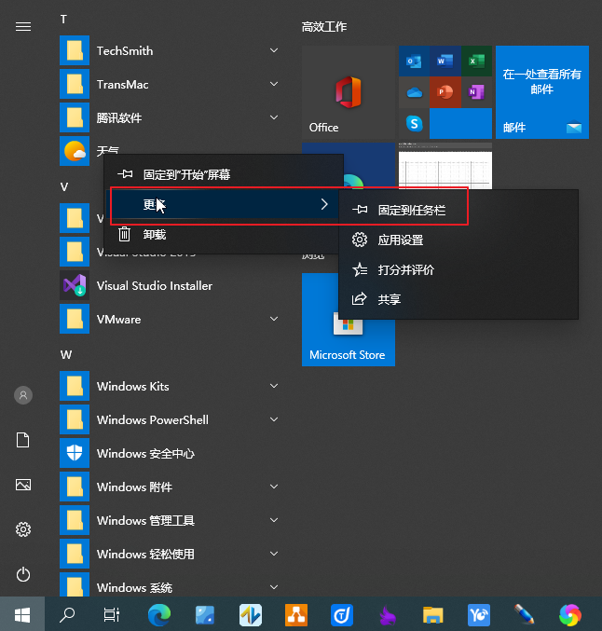
Task: Click the Excel icon in Office tile group
Action: (x=476, y=62)
